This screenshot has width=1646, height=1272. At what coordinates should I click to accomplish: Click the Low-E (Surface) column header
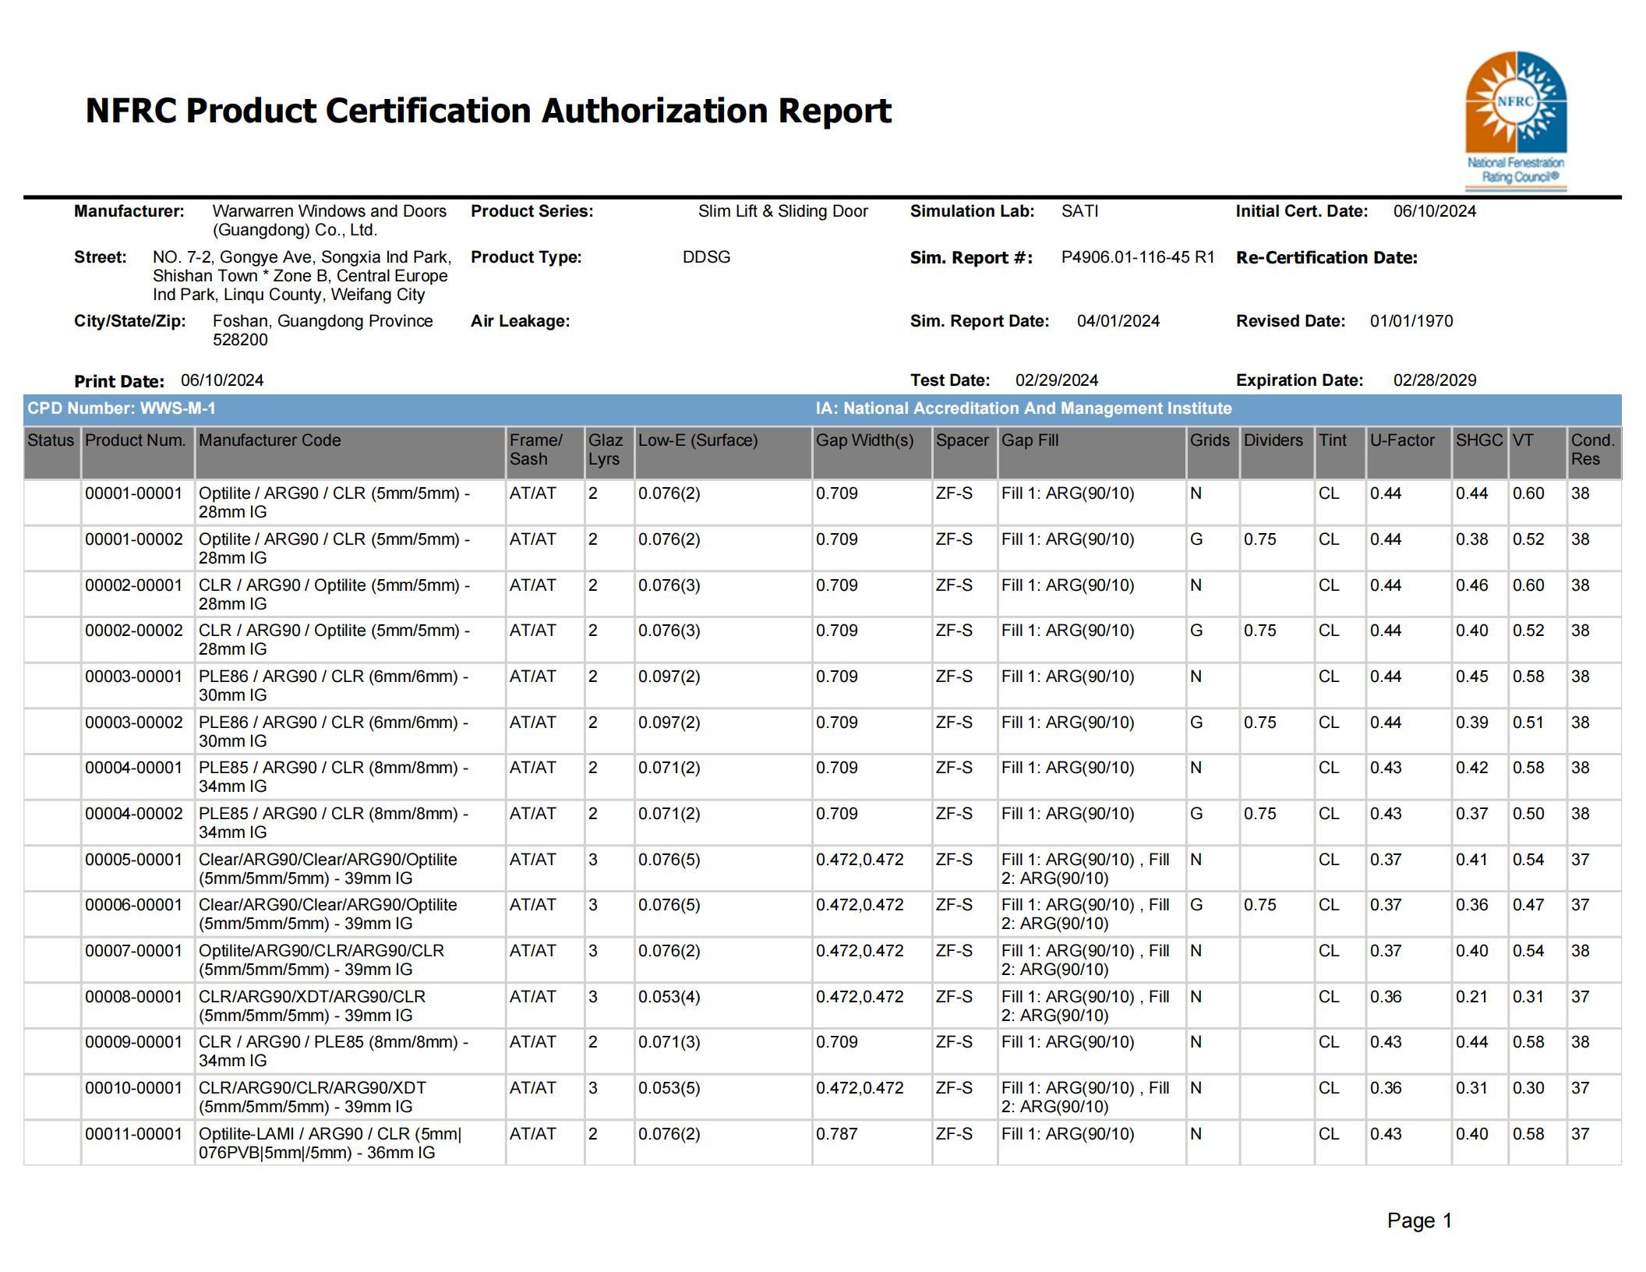(723, 452)
